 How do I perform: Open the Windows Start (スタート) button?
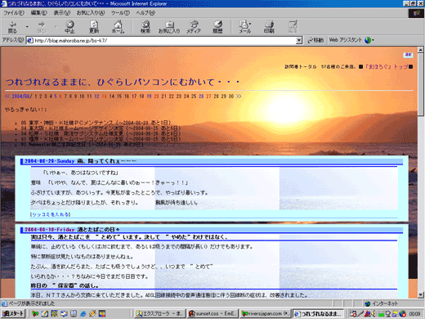13,313
